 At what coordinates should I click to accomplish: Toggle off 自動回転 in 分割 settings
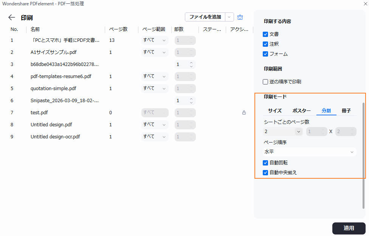(265, 162)
